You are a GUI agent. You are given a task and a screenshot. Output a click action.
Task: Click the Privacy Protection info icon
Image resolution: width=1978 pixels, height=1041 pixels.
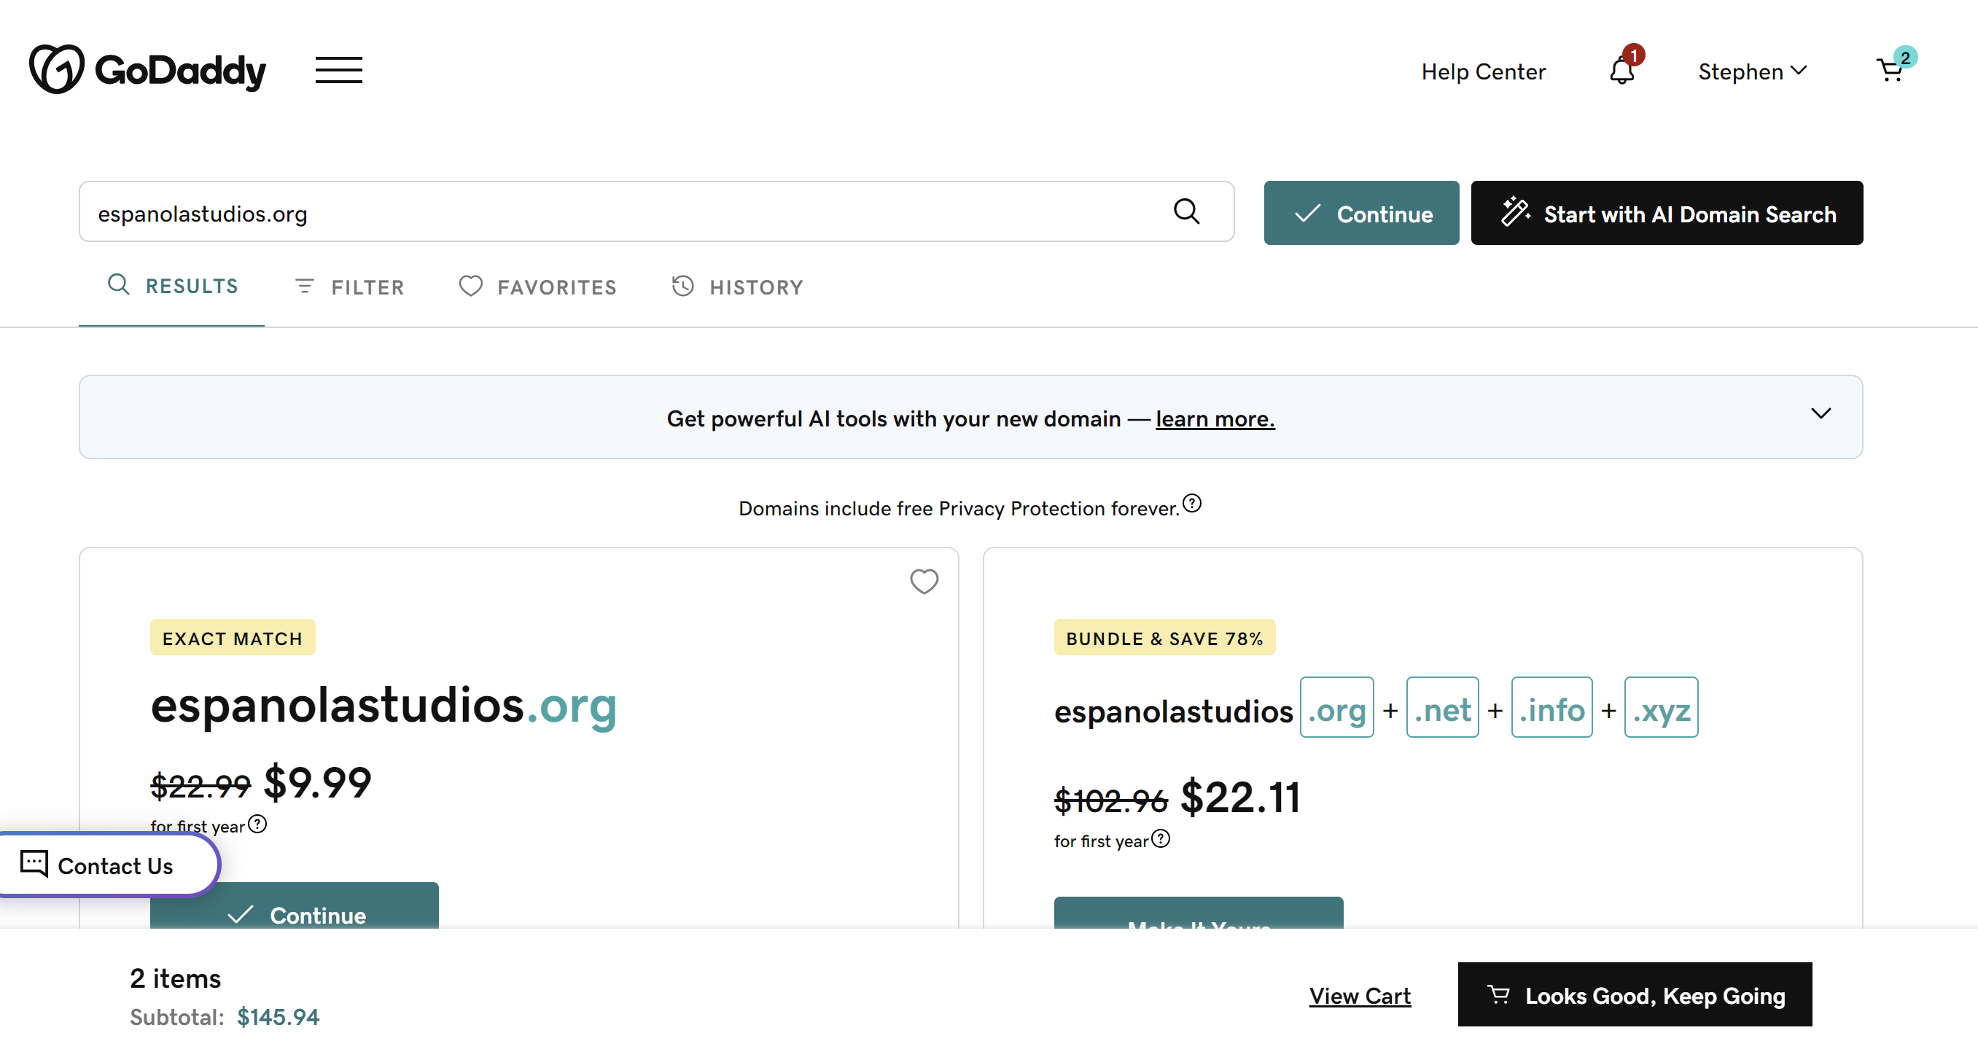[1192, 504]
